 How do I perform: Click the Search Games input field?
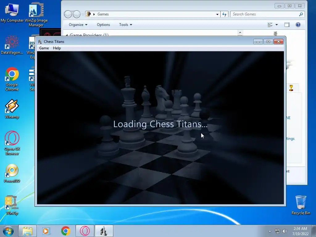pyautogui.click(x=264, y=14)
